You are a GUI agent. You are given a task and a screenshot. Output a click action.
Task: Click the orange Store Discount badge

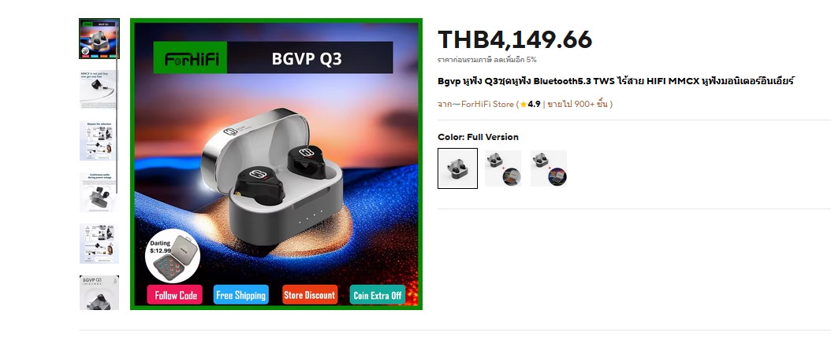pos(310,295)
